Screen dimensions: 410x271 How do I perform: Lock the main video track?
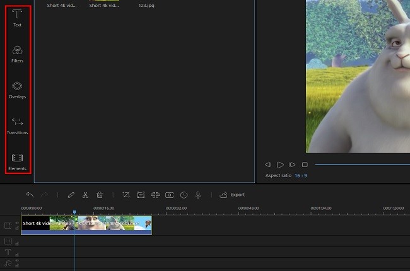pyautogui.click(x=17, y=228)
